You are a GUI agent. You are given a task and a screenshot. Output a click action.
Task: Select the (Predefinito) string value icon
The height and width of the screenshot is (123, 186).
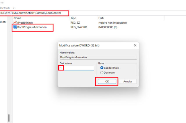[x=15, y=22]
